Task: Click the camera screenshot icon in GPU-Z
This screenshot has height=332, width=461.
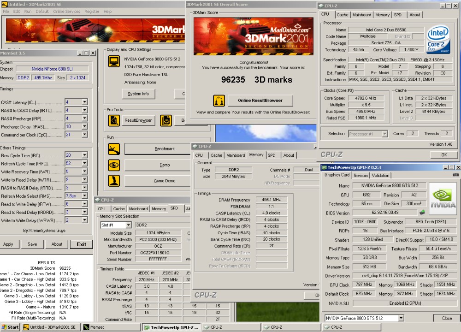Action: pyautogui.click(x=455, y=175)
